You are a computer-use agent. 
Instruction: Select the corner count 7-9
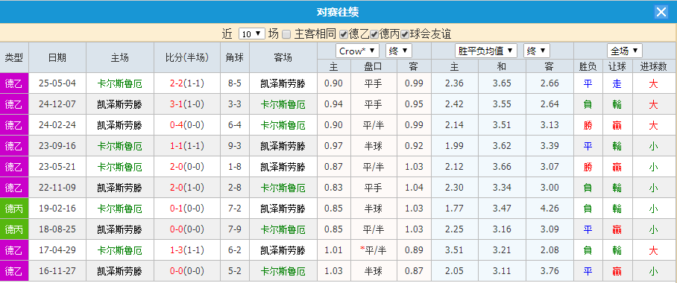click(234, 229)
